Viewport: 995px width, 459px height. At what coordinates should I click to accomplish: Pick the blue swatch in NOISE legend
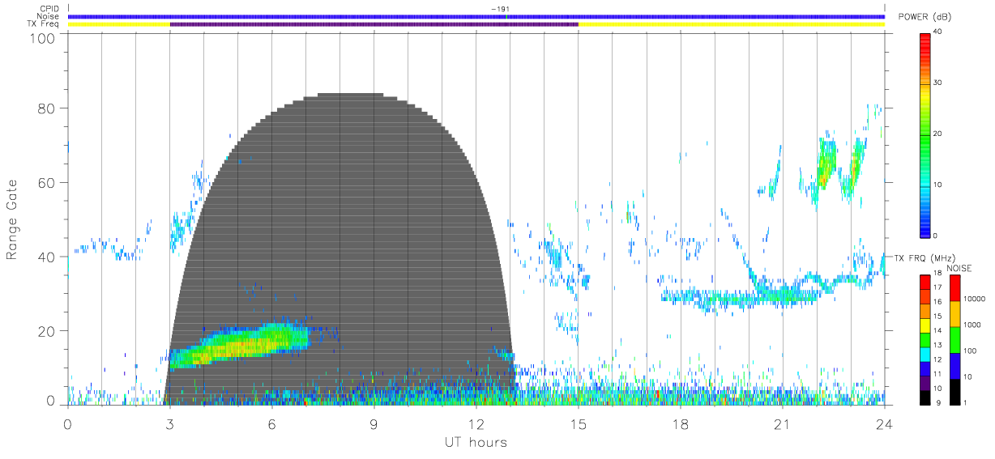coord(954,365)
